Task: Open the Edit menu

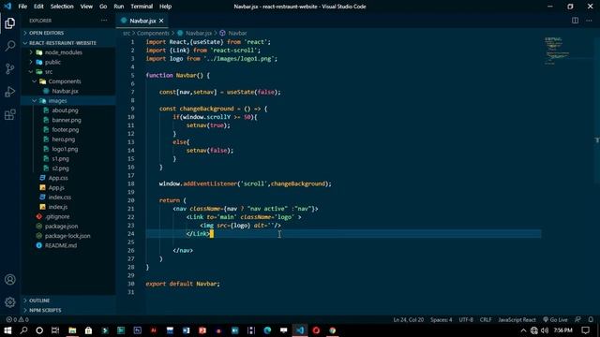Action: [38, 7]
